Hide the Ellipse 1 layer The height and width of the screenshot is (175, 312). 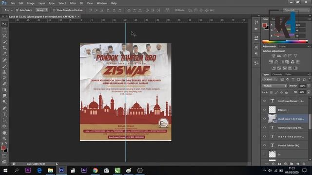tap(264, 110)
